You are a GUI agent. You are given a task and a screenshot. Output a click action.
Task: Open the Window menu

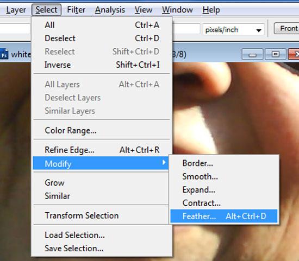[177, 10]
